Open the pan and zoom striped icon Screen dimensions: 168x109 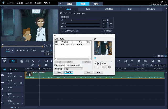click(x=145, y=61)
